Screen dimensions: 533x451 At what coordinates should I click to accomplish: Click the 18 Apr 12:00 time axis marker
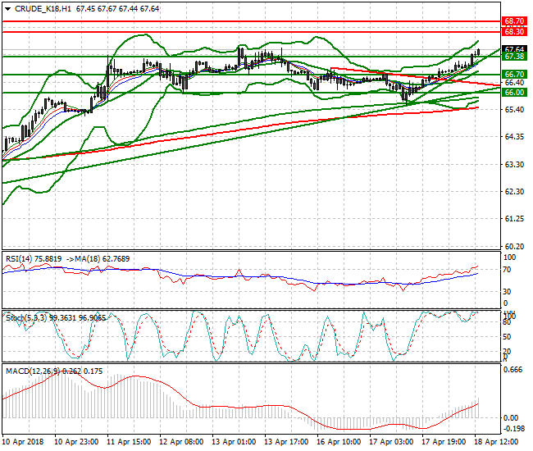coord(497,442)
